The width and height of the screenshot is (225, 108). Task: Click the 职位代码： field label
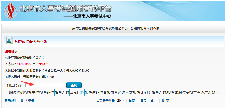point(15,85)
